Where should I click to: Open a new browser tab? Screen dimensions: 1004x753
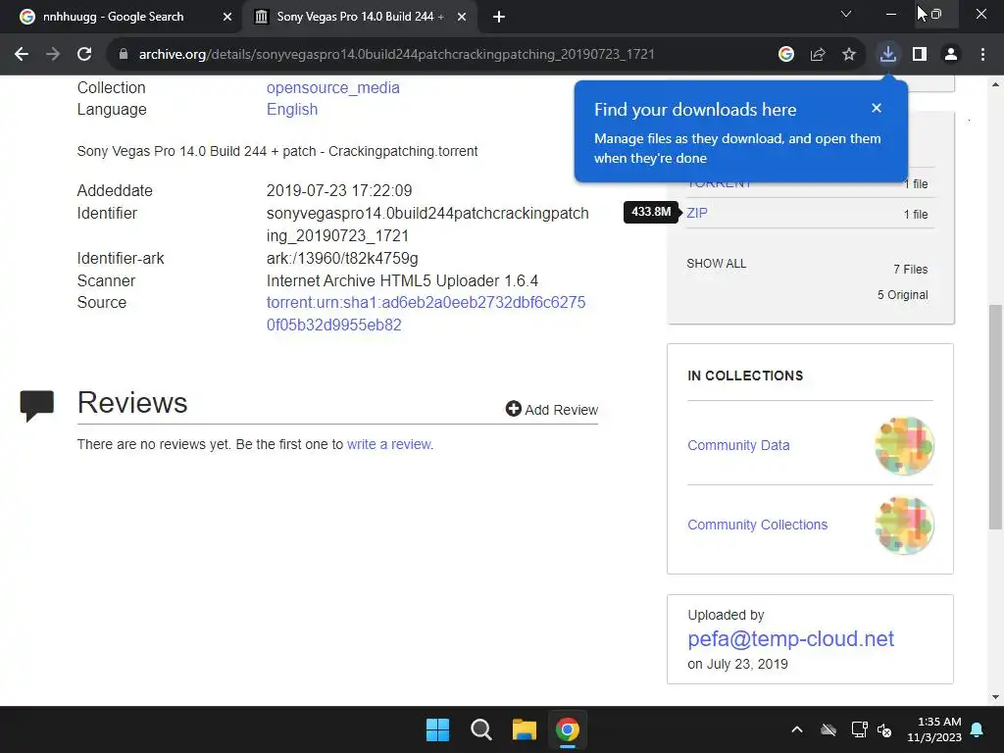click(499, 17)
